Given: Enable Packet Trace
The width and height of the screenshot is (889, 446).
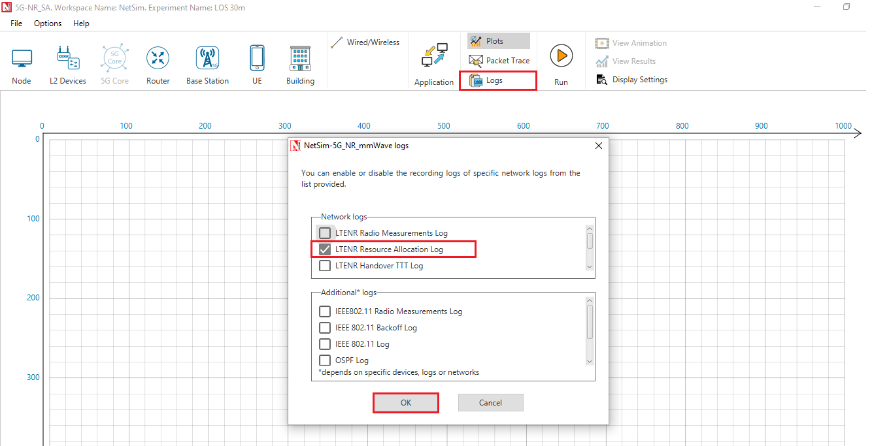Looking at the screenshot, I should click(x=499, y=61).
